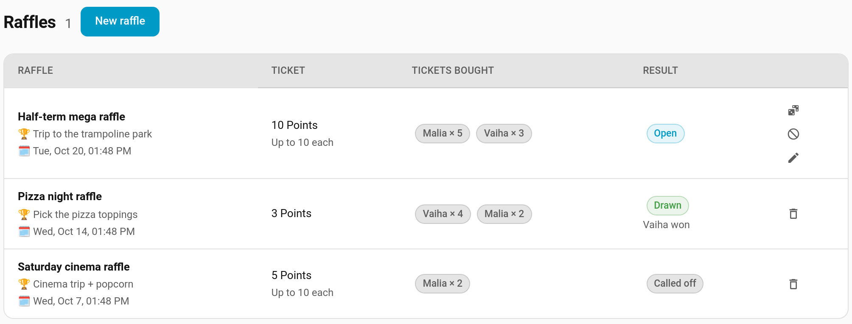The width and height of the screenshot is (852, 324).
Task: Click the Drawn status badge
Action: [667, 206]
